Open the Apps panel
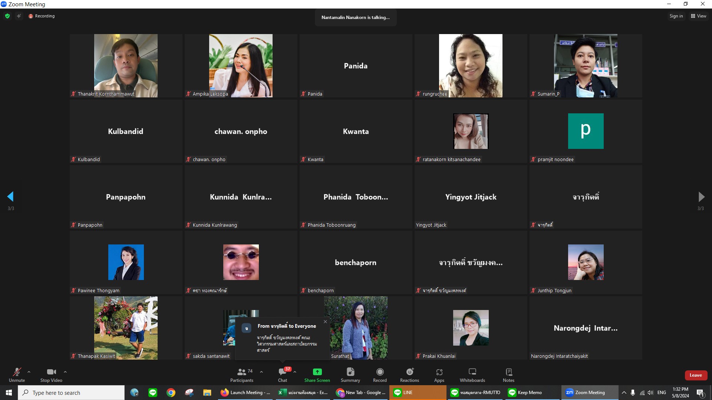The width and height of the screenshot is (712, 400). [439, 375]
